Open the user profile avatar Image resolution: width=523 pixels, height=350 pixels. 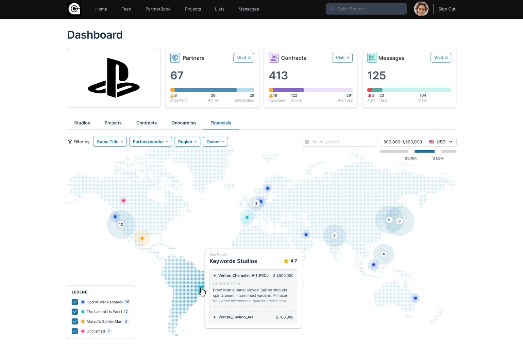point(421,9)
